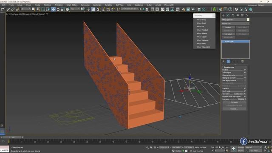Click the Auto Key button
Image resolution: width=272 pixels, height=153 pixels.
241,147
